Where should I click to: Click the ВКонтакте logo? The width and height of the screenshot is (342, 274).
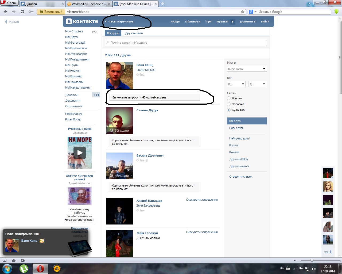[x=82, y=21]
